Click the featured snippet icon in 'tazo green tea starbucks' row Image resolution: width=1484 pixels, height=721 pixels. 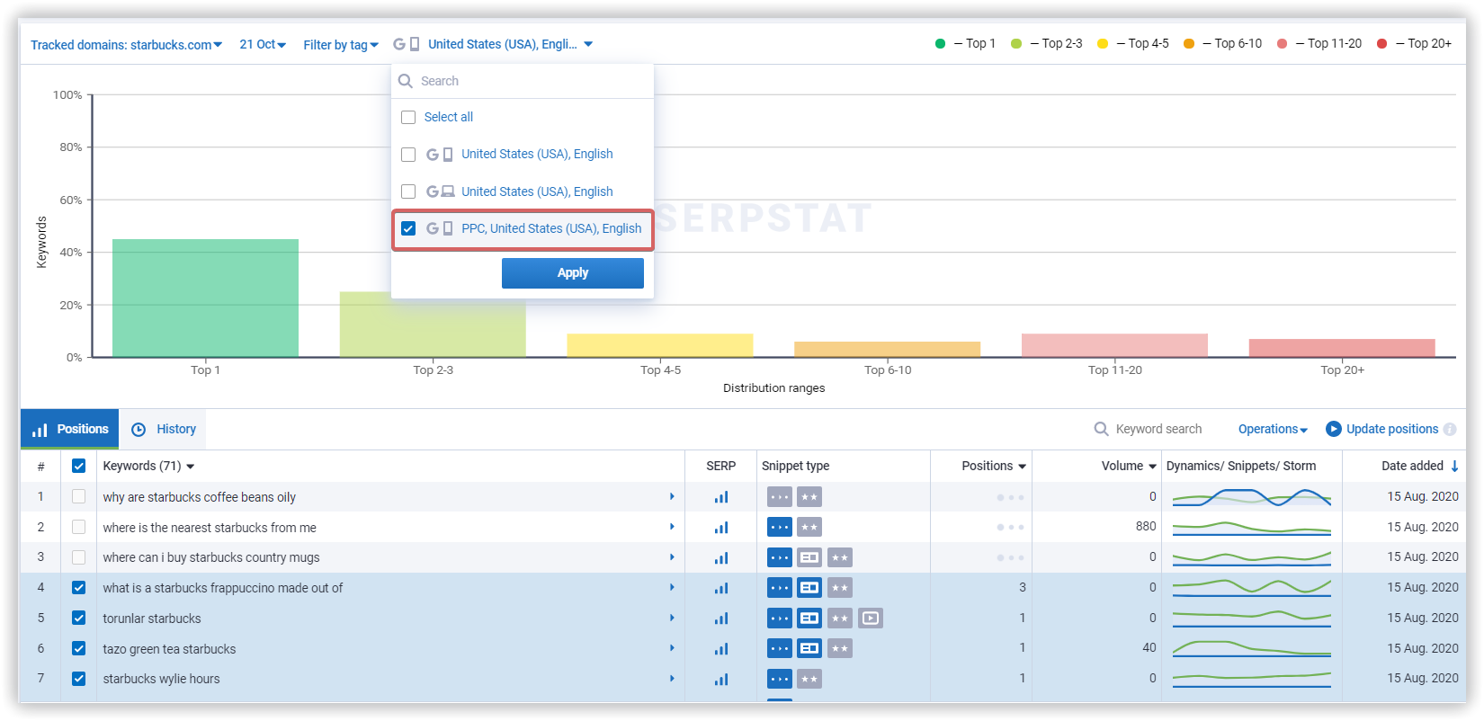pyautogui.click(x=809, y=648)
